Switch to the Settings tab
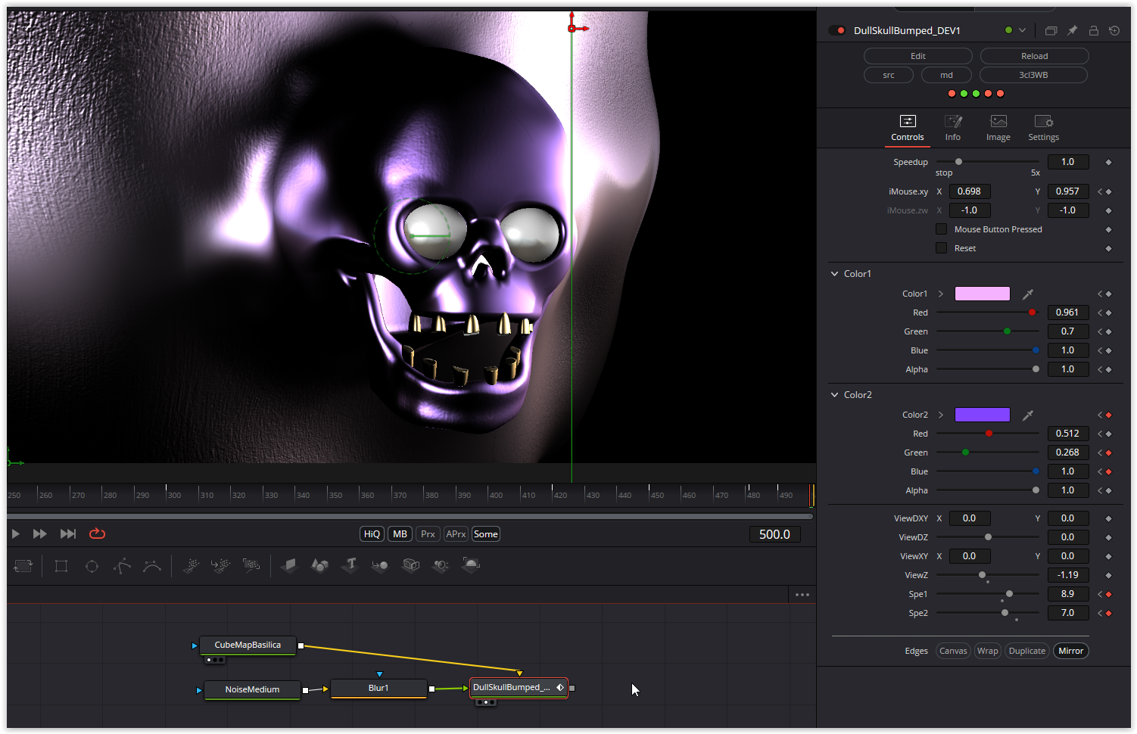The width and height of the screenshot is (1137, 734). (x=1044, y=128)
